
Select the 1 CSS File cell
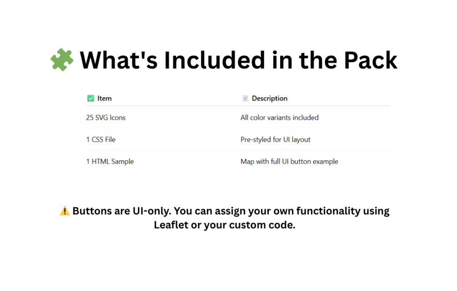(x=101, y=140)
